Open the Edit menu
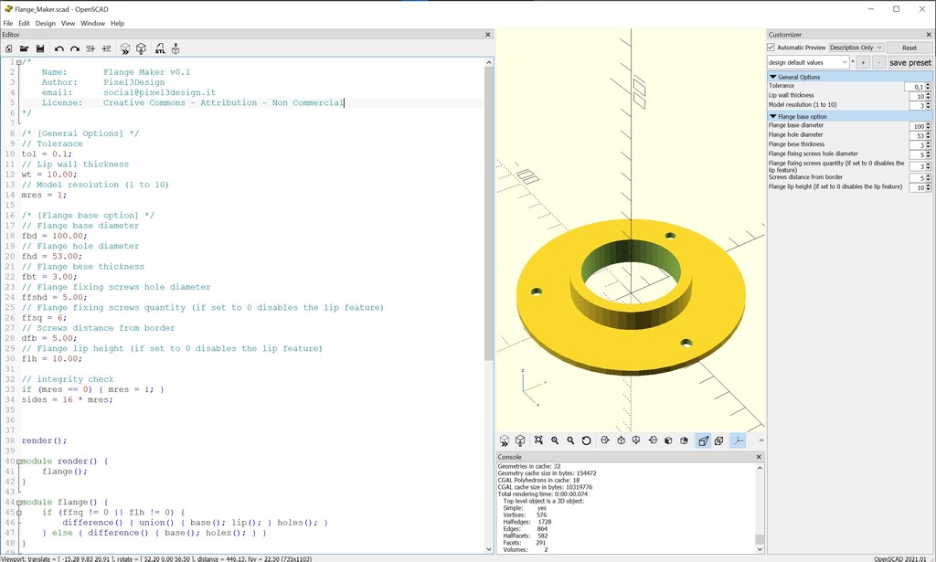The image size is (936, 562). [x=24, y=23]
